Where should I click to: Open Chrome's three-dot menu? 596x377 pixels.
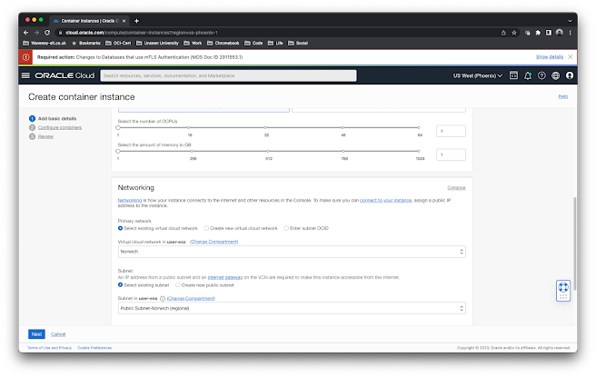click(571, 33)
